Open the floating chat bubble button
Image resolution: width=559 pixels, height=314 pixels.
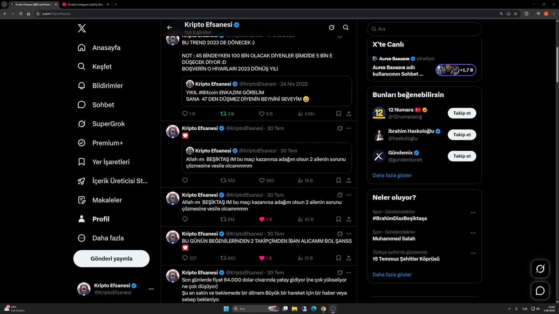[540, 291]
